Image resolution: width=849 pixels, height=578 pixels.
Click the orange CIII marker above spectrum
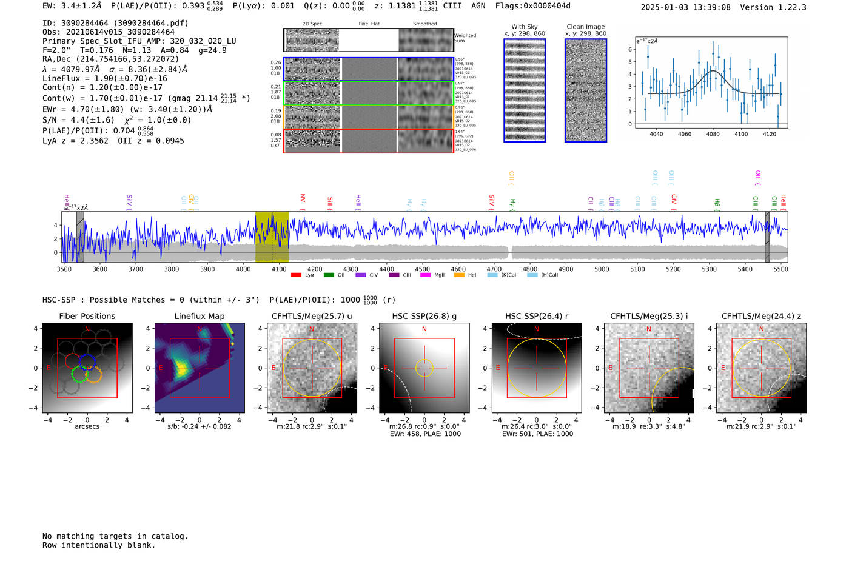(x=511, y=178)
